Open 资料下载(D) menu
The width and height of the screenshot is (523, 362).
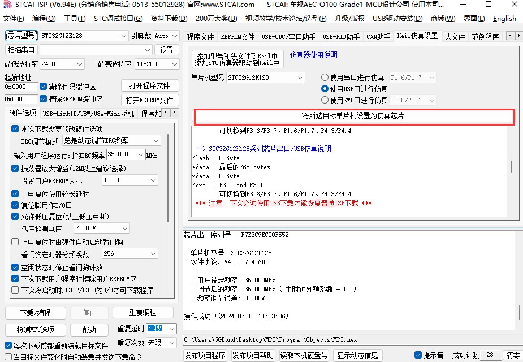coord(169,19)
